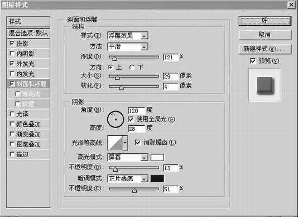Click the 取消 cancel button
Screen dimensions: 298x217
[x=265, y=35]
